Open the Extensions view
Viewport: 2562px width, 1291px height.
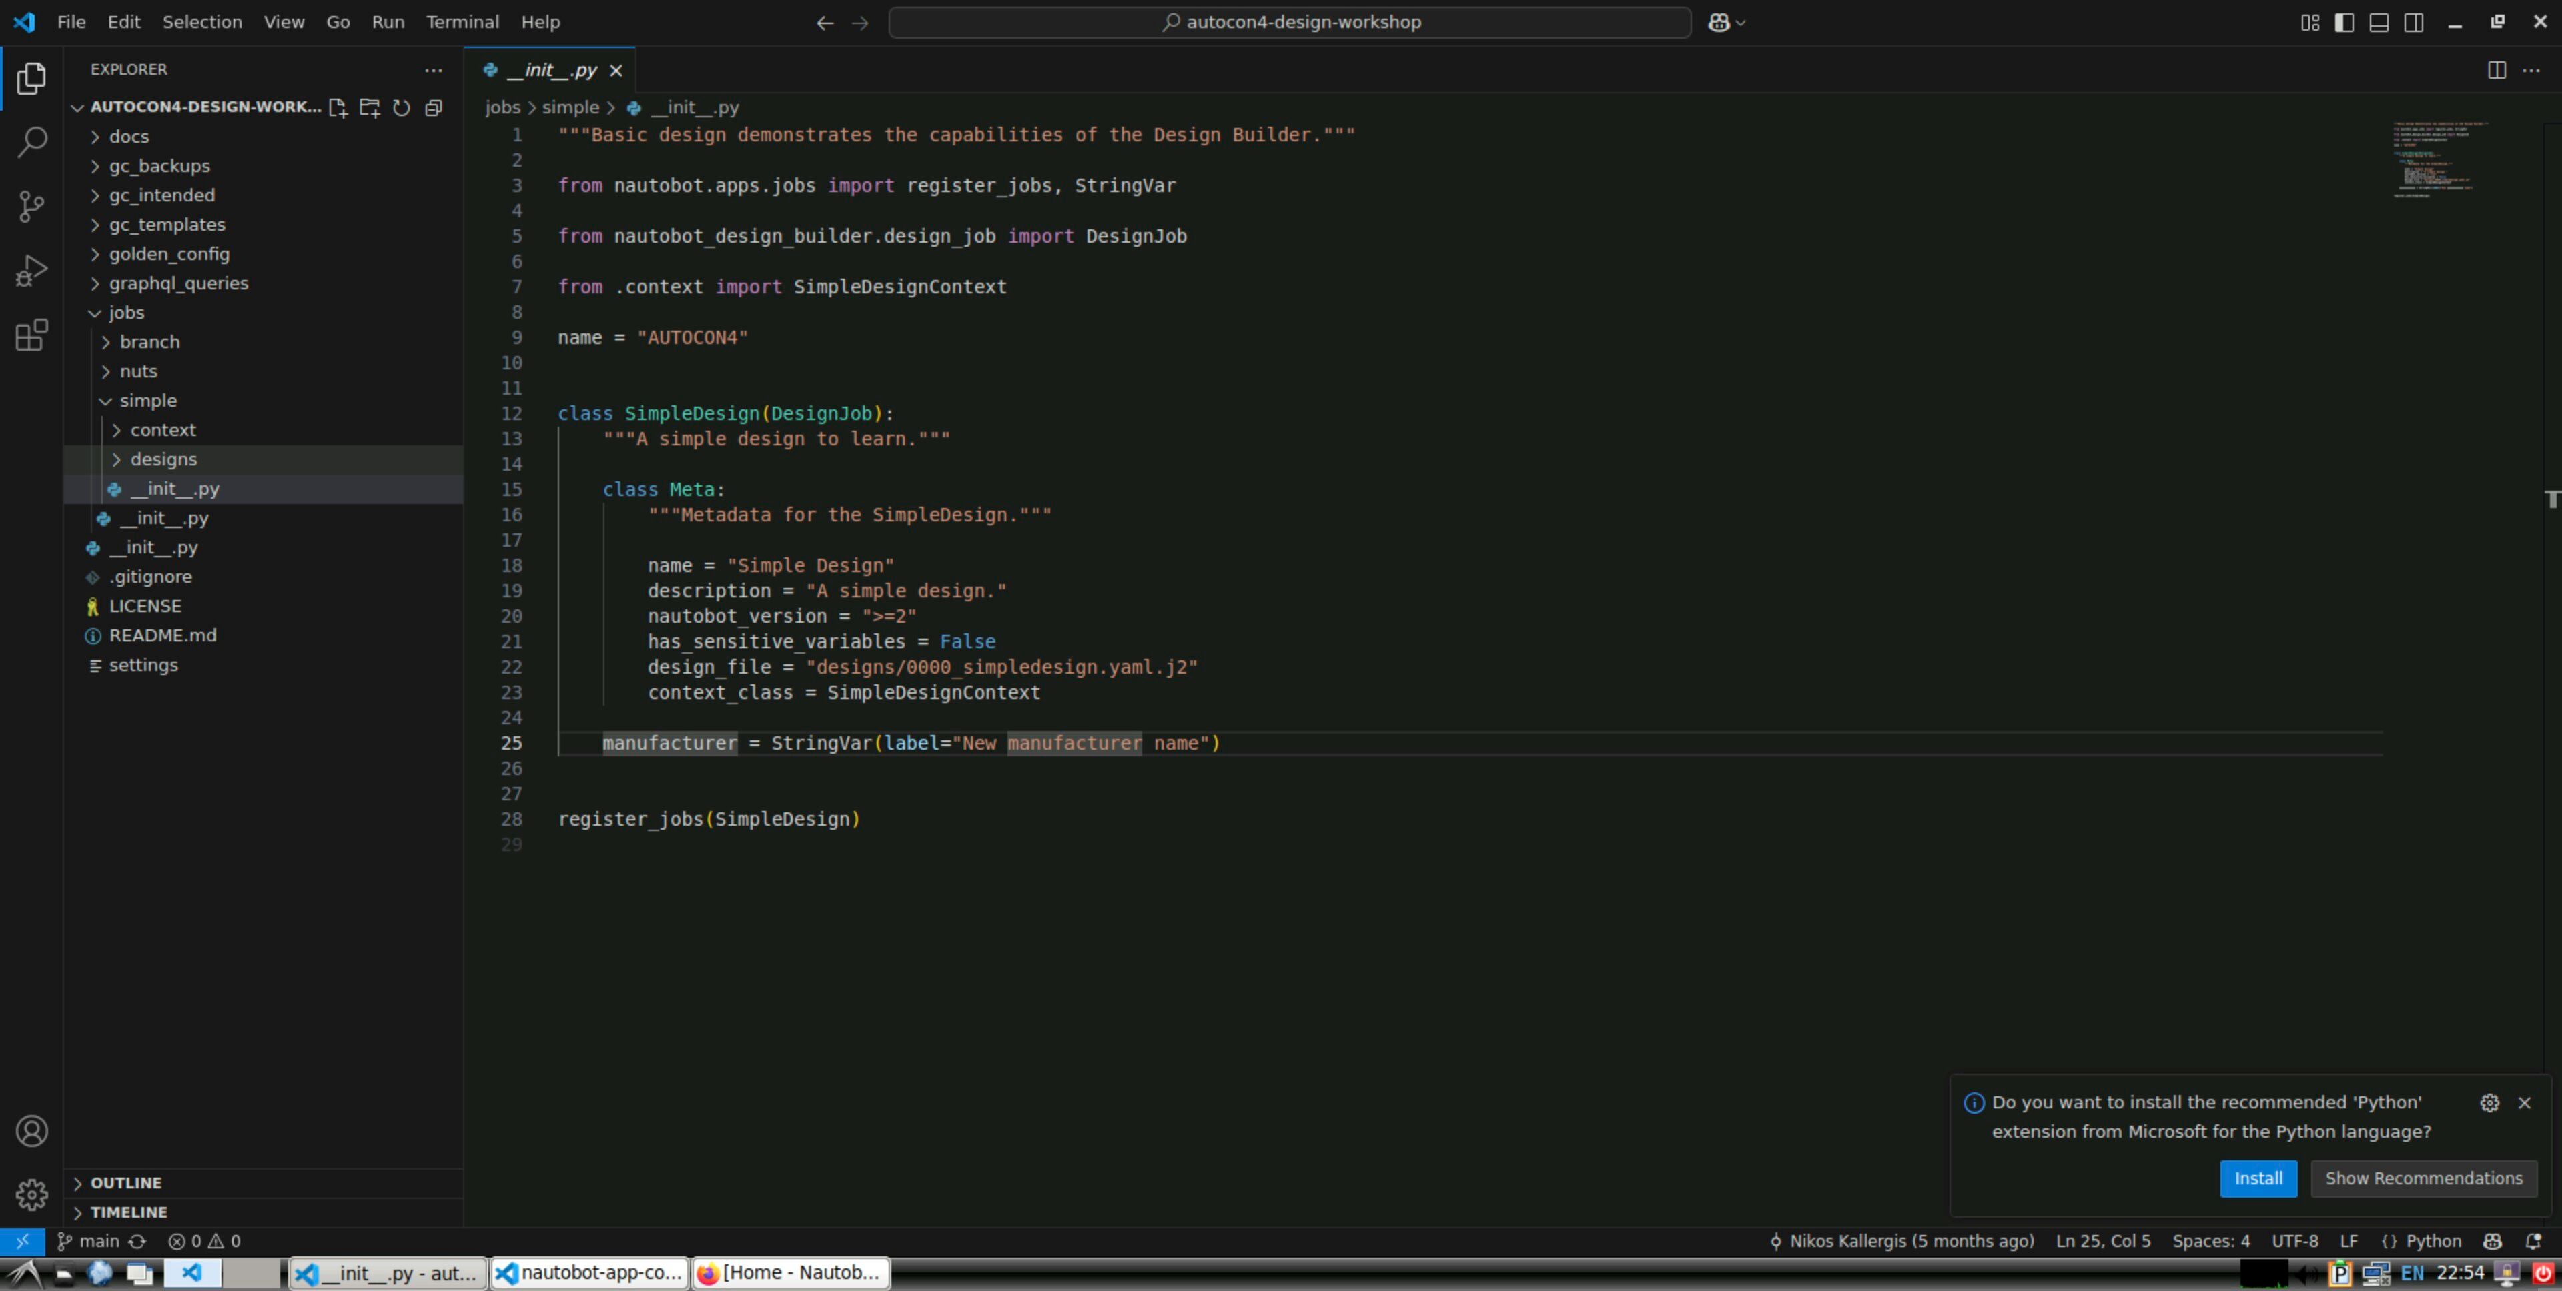pos(32,336)
